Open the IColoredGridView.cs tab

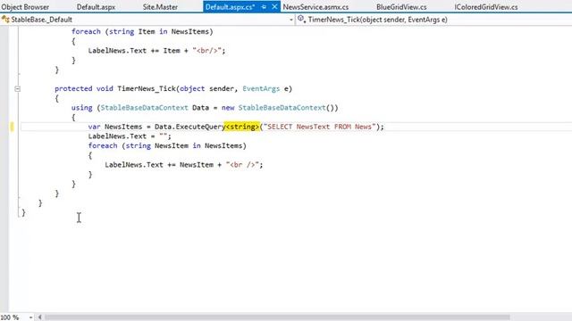point(486,7)
